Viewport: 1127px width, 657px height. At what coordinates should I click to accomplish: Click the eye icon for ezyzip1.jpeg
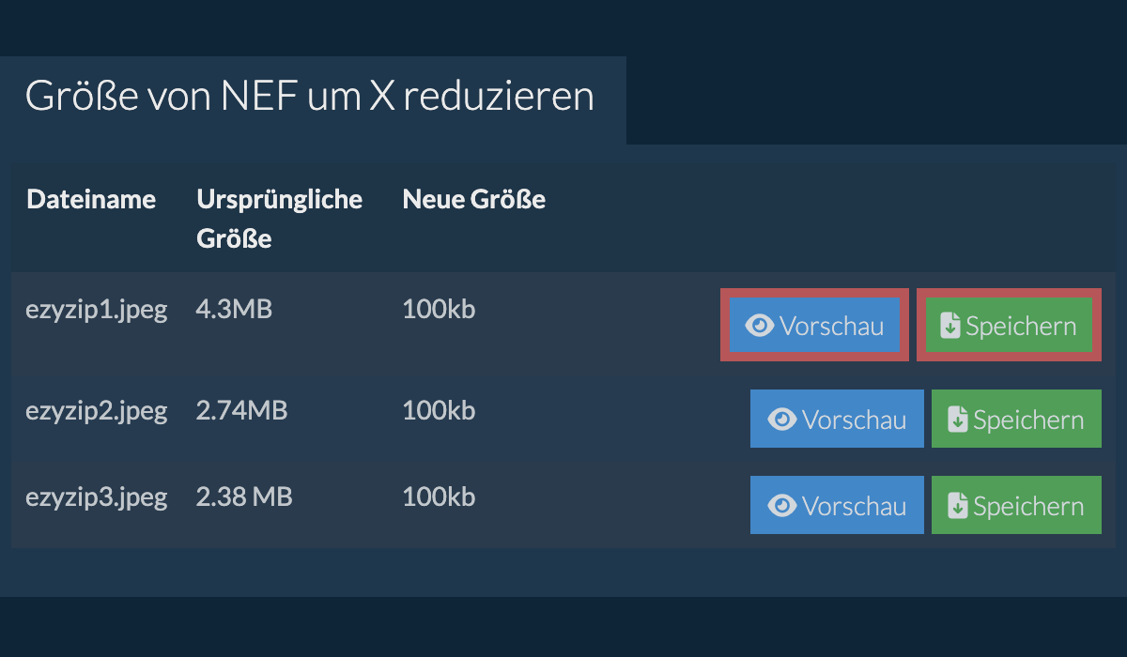pyautogui.click(x=760, y=326)
